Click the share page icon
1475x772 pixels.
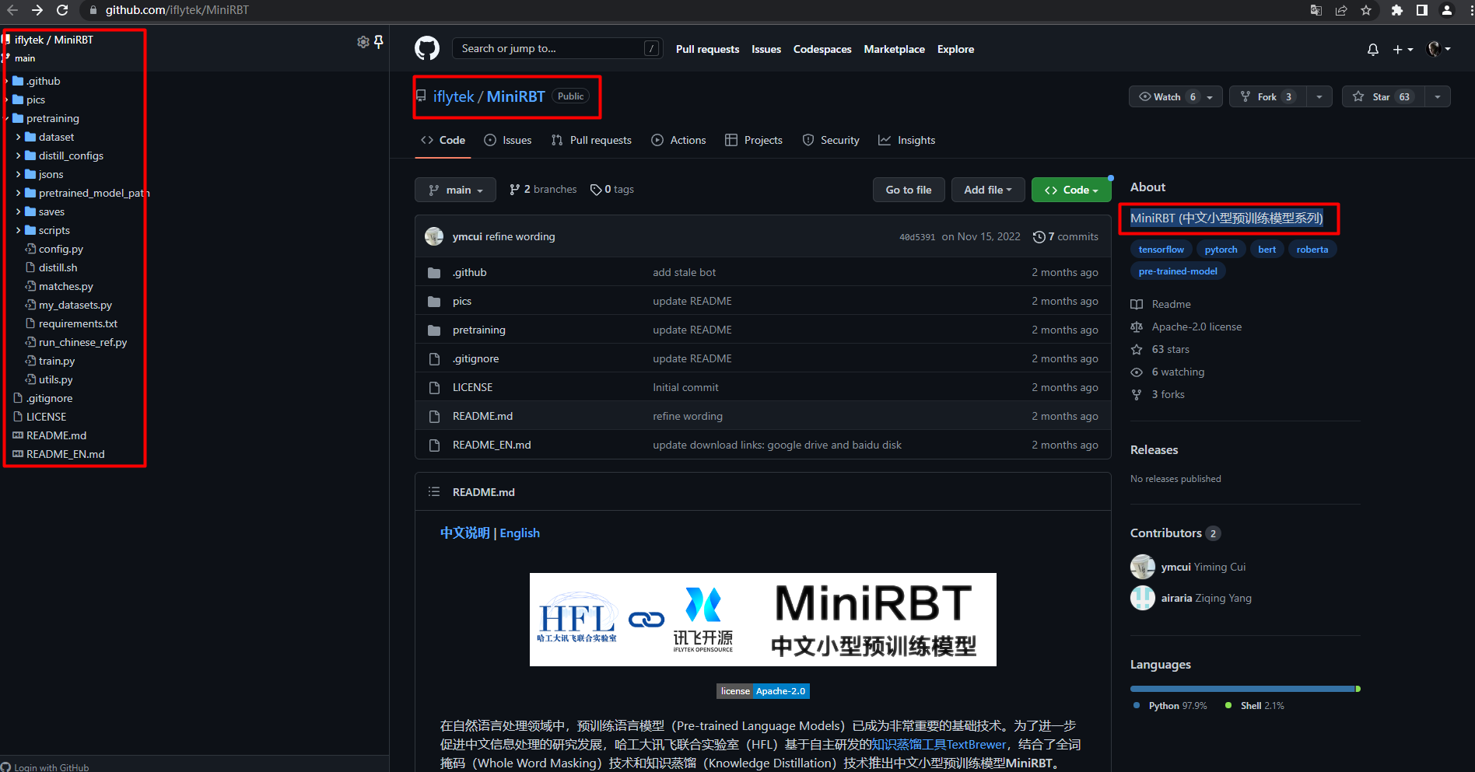[x=1341, y=10]
